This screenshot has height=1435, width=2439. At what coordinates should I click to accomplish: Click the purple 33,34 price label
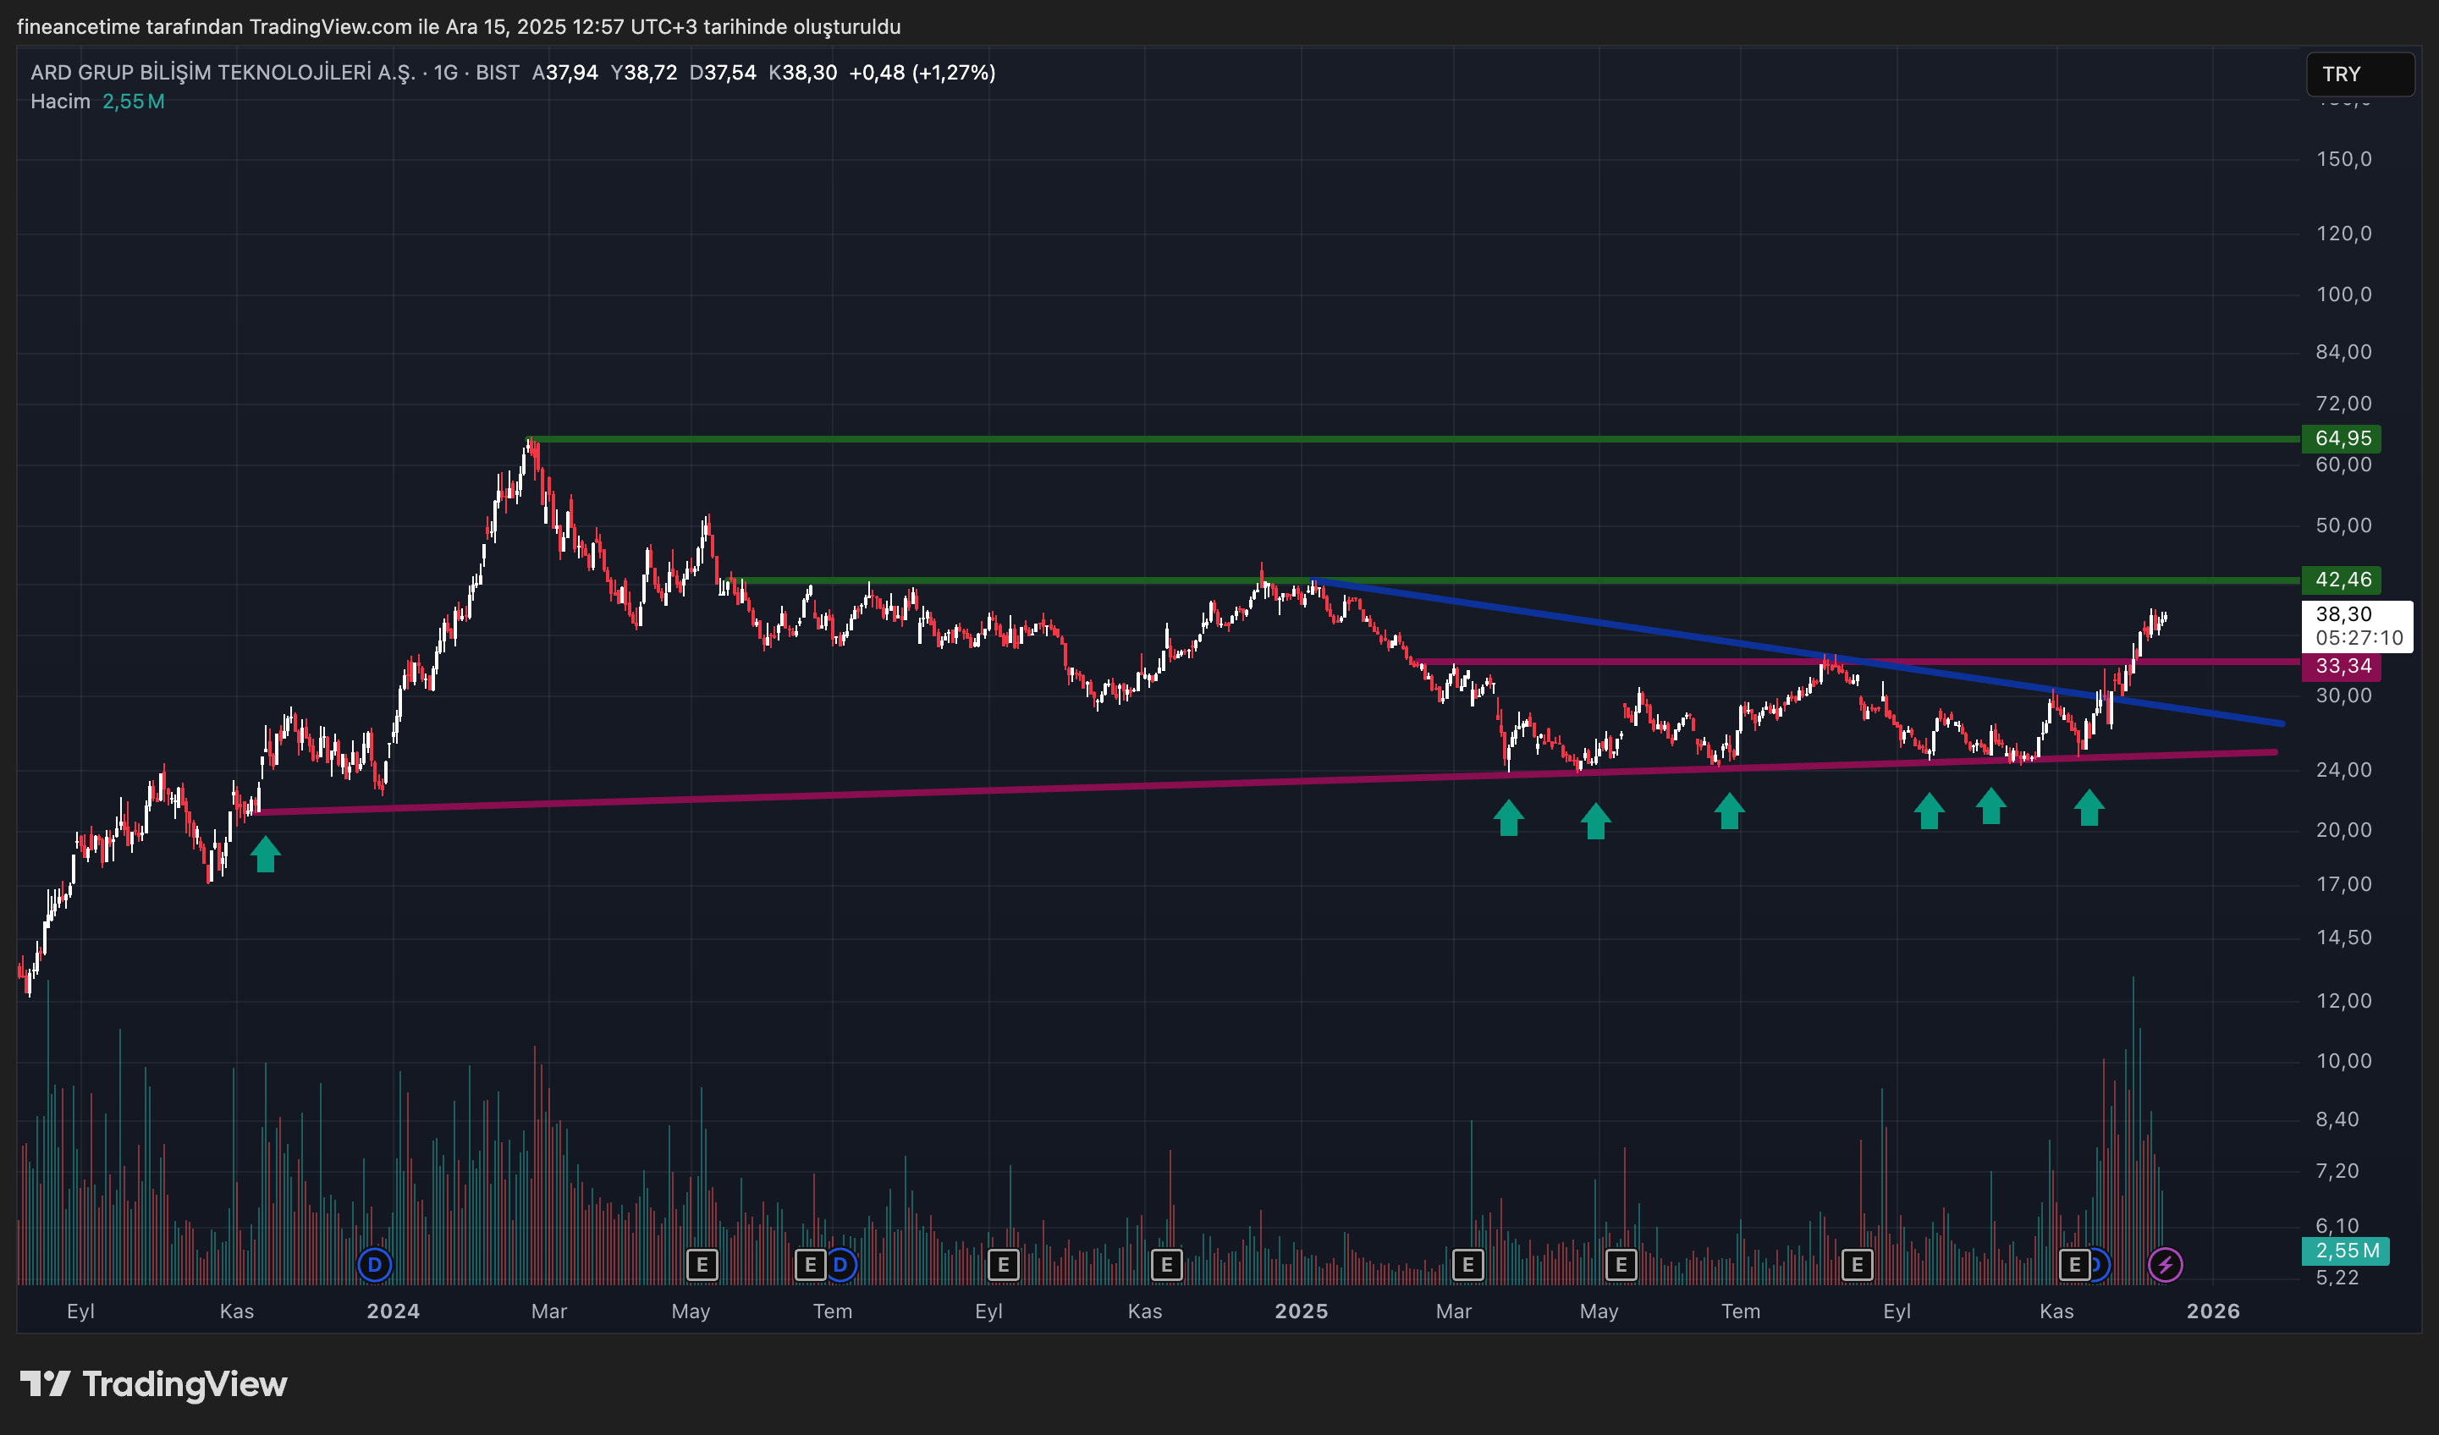tap(2341, 666)
